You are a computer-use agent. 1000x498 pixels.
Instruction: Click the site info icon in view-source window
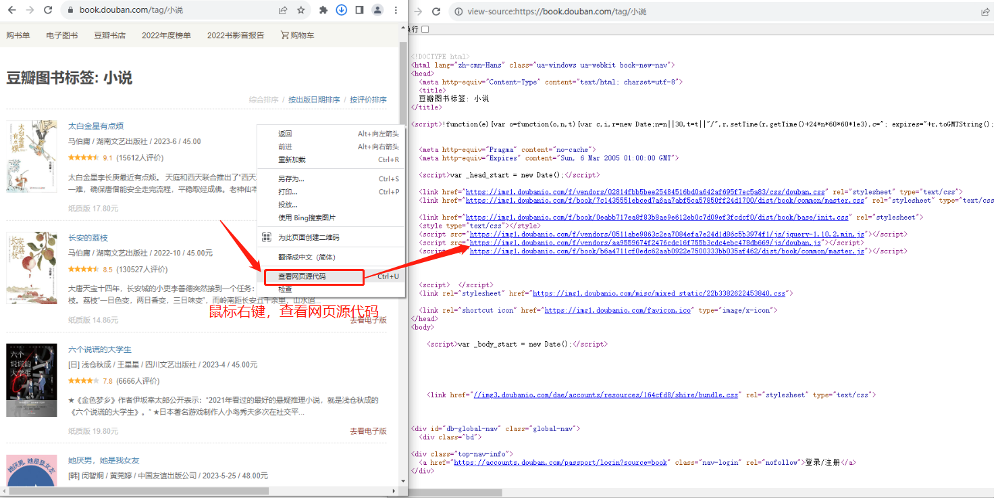pos(459,11)
